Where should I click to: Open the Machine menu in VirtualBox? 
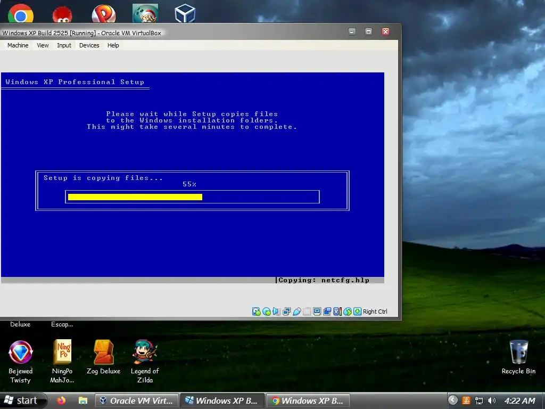(18, 45)
